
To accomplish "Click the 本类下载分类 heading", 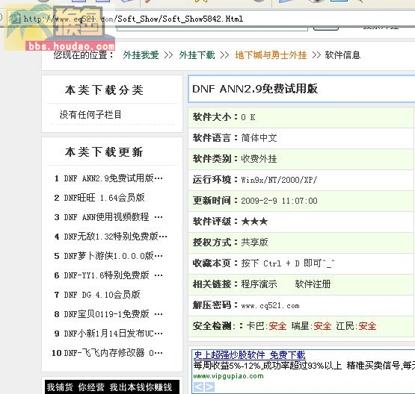I will 104,90.
